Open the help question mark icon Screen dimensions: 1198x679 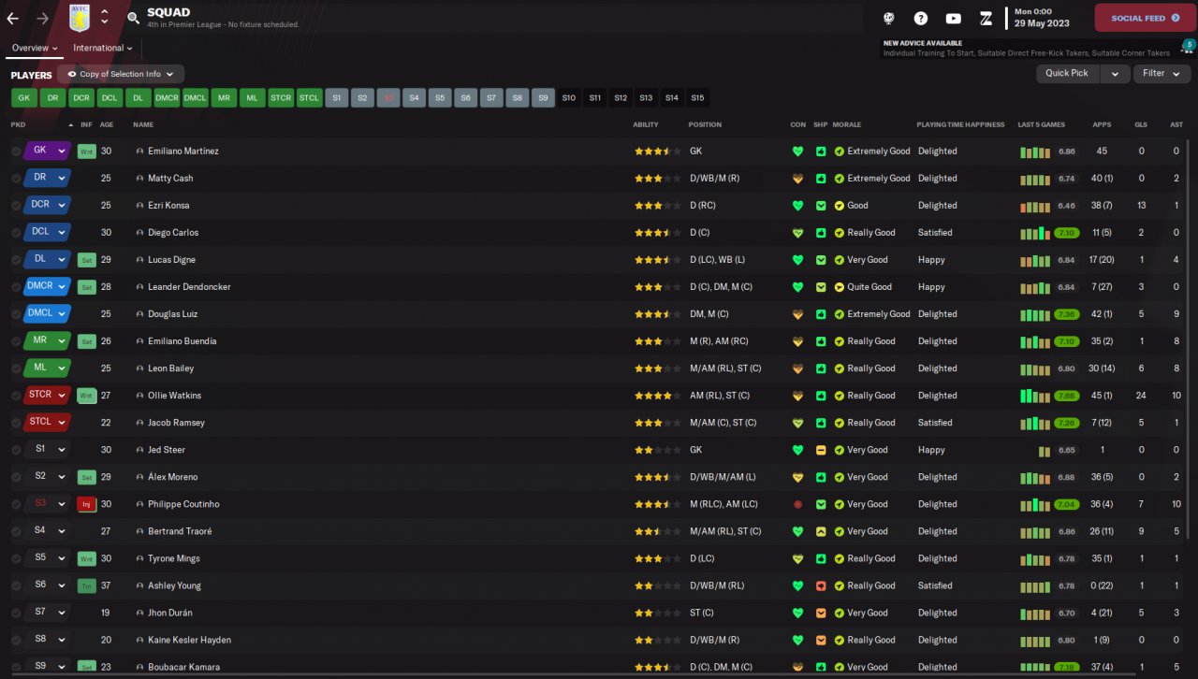pyautogui.click(x=921, y=18)
